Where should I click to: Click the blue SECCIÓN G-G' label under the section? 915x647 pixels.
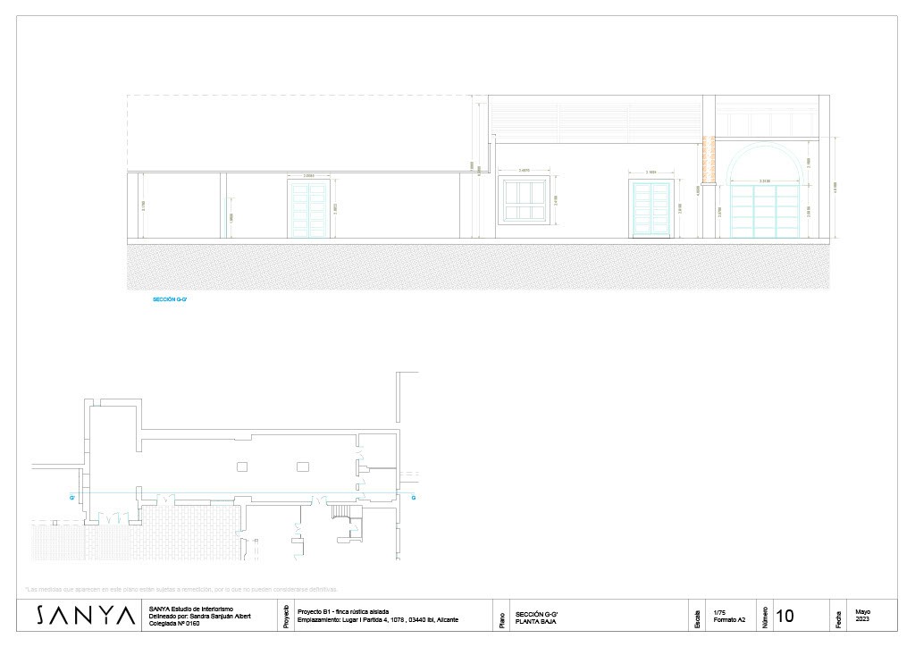click(x=170, y=301)
